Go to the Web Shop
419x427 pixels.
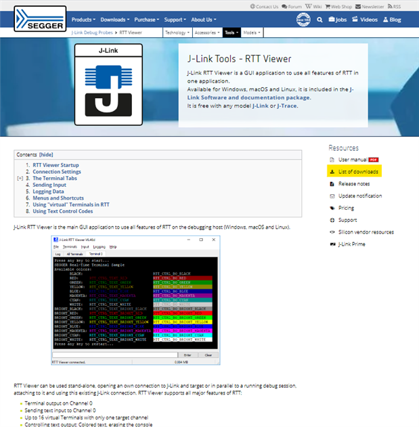(x=338, y=7)
